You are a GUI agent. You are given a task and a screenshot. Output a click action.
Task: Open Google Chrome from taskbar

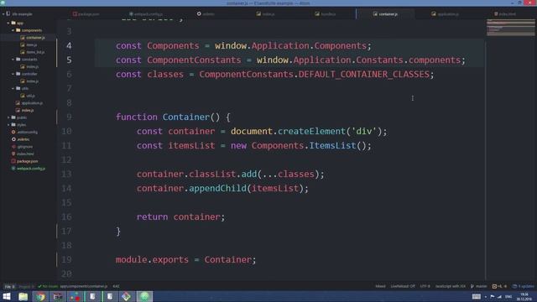click(x=40, y=296)
